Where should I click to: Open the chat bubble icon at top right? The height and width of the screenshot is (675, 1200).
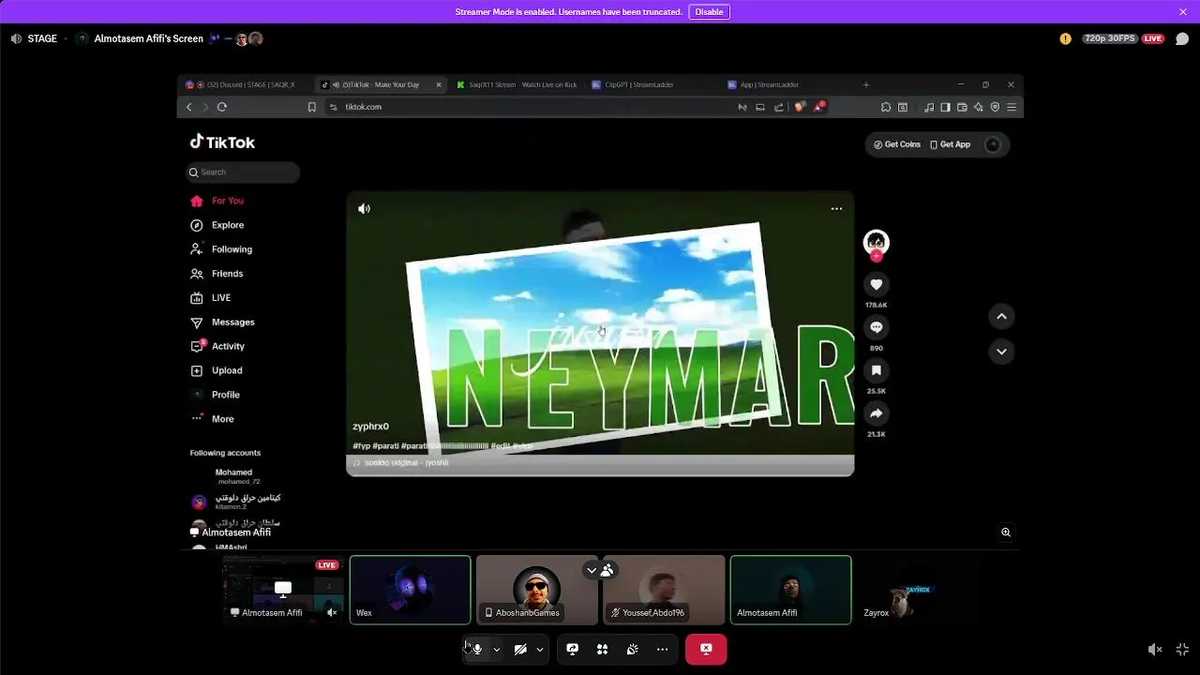[1182, 38]
